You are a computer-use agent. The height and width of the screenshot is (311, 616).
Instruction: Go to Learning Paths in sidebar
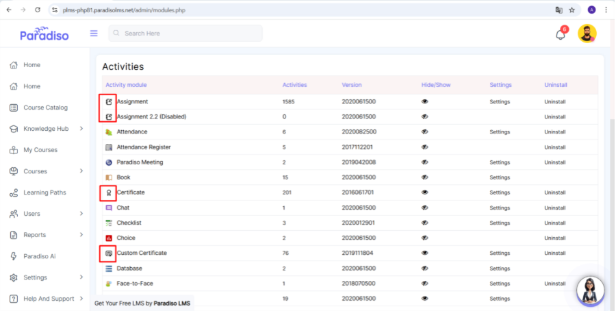(x=44, y=192)
